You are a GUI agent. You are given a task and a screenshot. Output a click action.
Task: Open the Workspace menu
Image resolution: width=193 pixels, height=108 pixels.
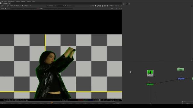tap(11, 1)
